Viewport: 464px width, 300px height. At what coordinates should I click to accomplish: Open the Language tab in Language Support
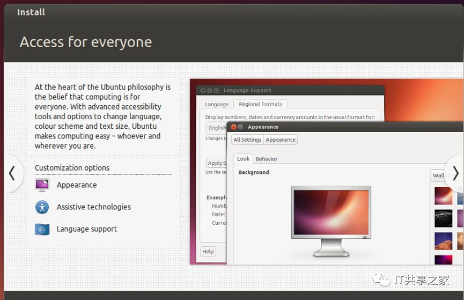coord(217,105)
